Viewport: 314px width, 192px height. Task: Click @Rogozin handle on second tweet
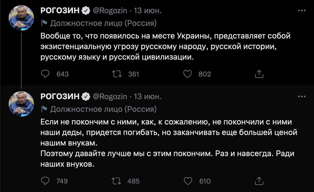pos(110,97)
